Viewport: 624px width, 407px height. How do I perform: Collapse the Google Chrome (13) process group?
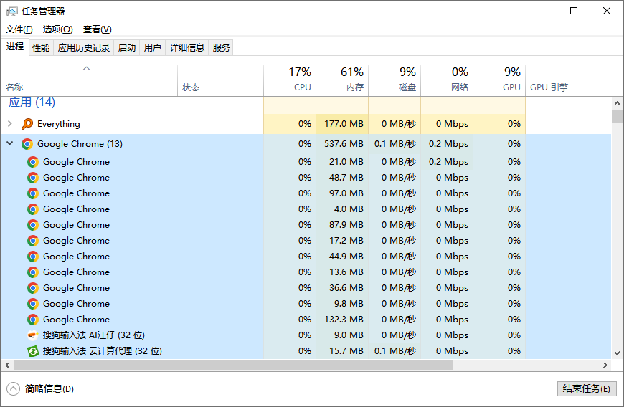pos(10,144)
